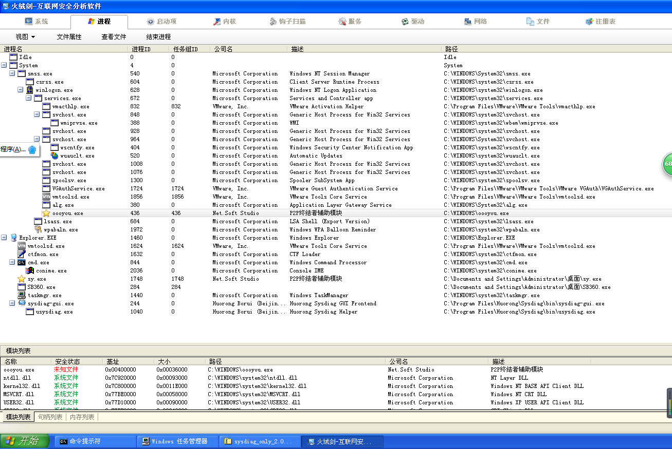This screenshot has width=672, height=449.
Task: Click the wmiprvse.exe window icon
Action: click(x=55, y=123)
